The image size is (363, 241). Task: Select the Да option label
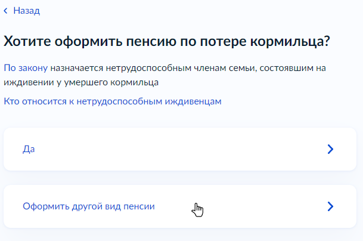pos(29,149)
